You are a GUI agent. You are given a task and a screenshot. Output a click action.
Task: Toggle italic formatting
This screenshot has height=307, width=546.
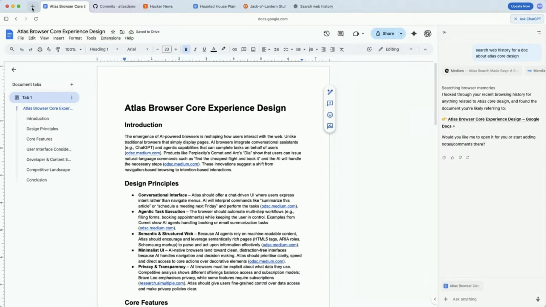(x=195, y=49)
